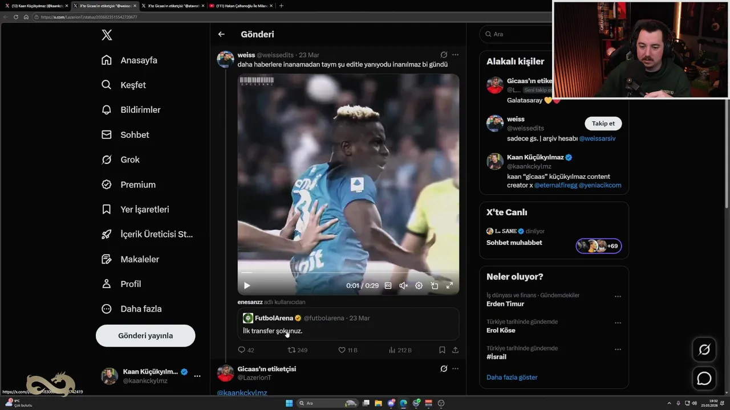Click Daha fazla göster link
Screen dimensions: 730x410
pyautogui.click(x=512, y=377)
